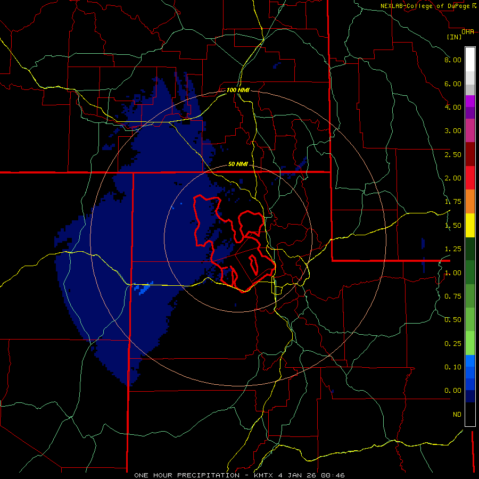Click the 6.00 legend value
The width and height of the screenshot is (479, 479).
pyautogui.click(x=453, y=84)
